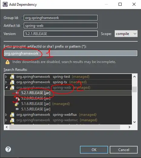Click the vertical scrollbar thumb
The image size is (141, 158).
tap(135, 89)
